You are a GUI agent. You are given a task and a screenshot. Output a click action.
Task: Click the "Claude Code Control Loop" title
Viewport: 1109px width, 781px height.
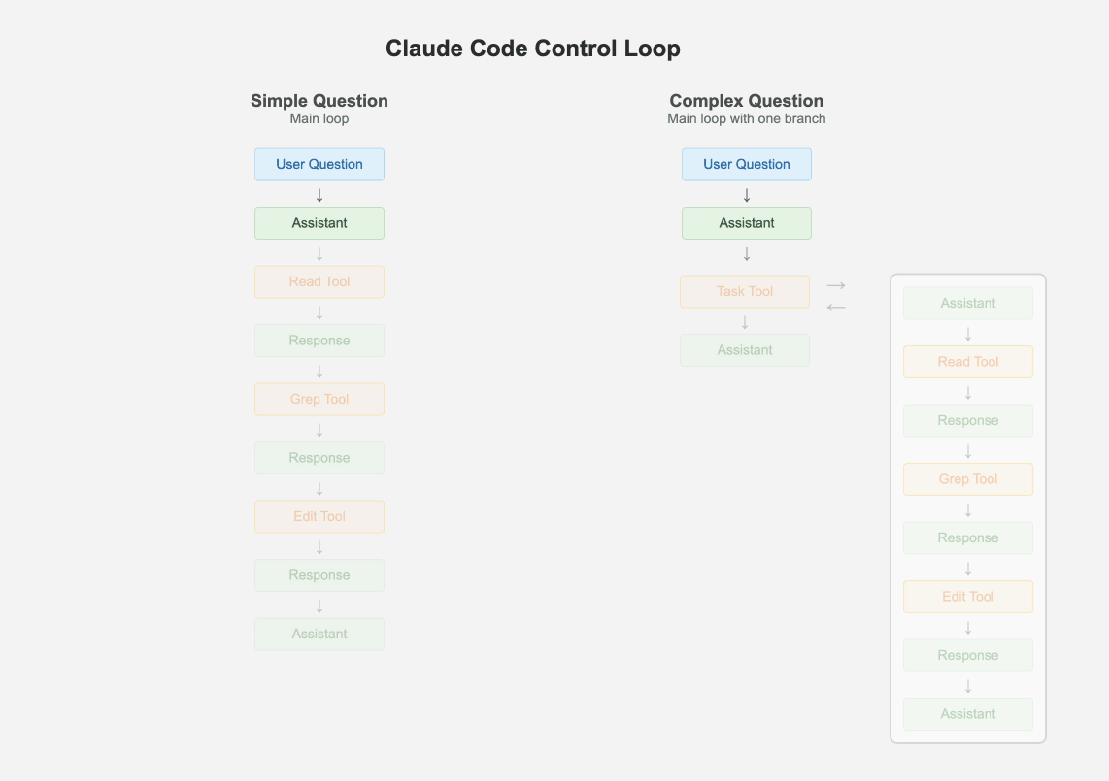(x=533, y=49)
